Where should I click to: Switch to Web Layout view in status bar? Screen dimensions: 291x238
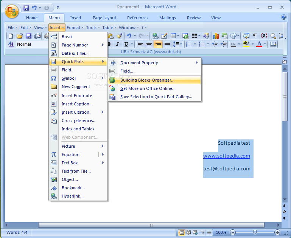195,232
